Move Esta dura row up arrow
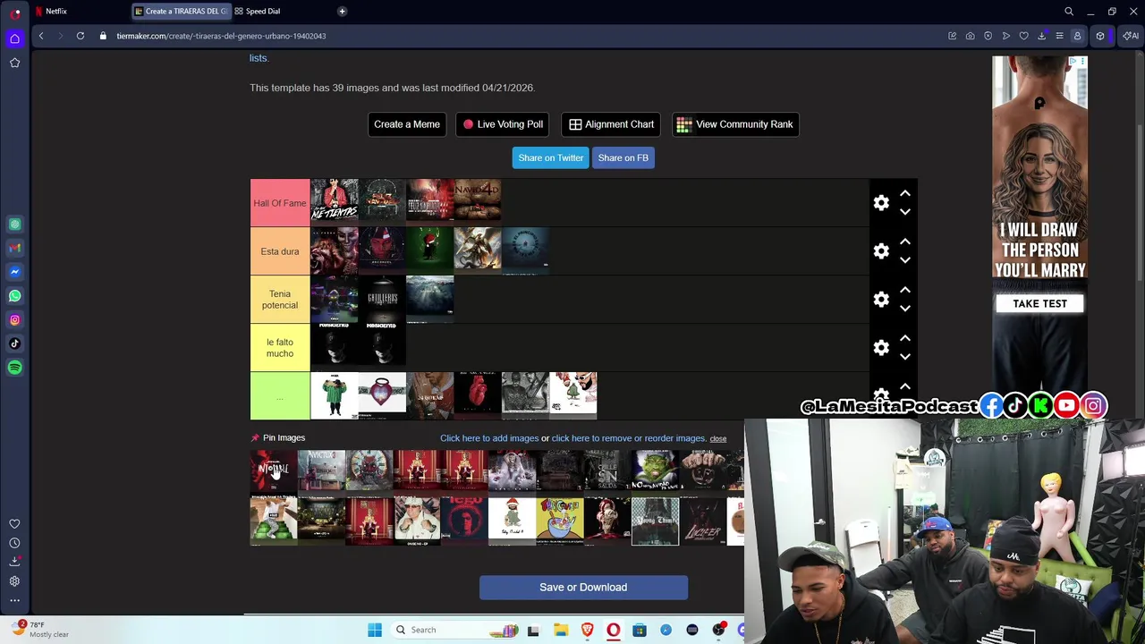1145x644 pixels. pyautogui.click(x=905, y=241)
